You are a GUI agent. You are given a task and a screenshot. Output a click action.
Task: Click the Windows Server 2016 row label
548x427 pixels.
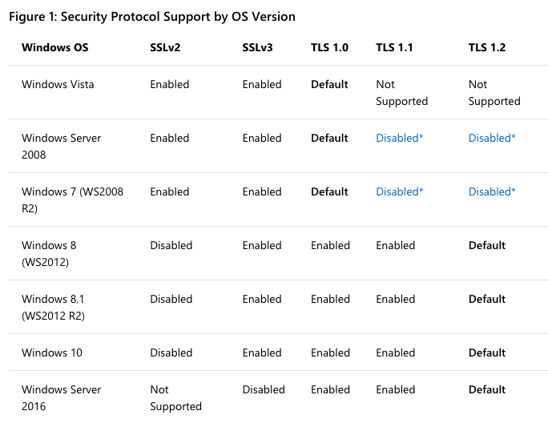tap(61, 397)
